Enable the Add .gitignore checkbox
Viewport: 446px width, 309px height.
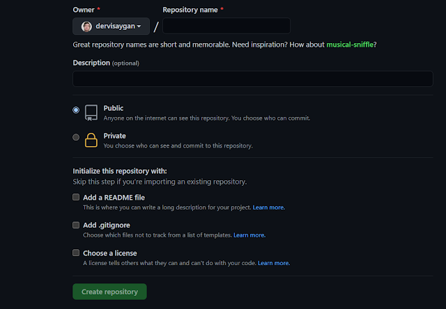[76, 225]
